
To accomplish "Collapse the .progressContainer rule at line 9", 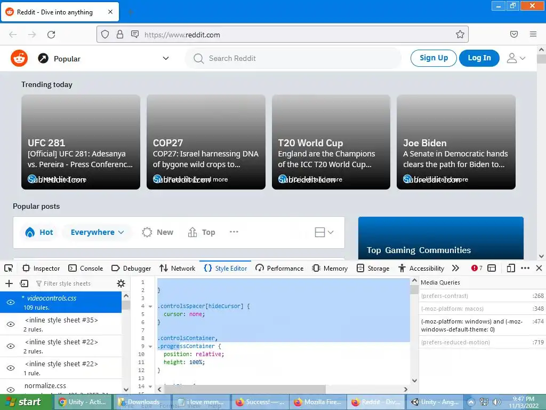I will click(x=150, y=346).
